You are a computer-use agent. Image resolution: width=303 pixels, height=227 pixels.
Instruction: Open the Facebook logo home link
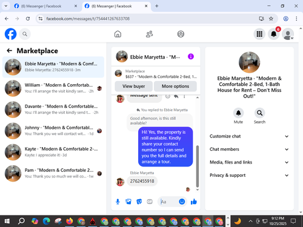10,34
